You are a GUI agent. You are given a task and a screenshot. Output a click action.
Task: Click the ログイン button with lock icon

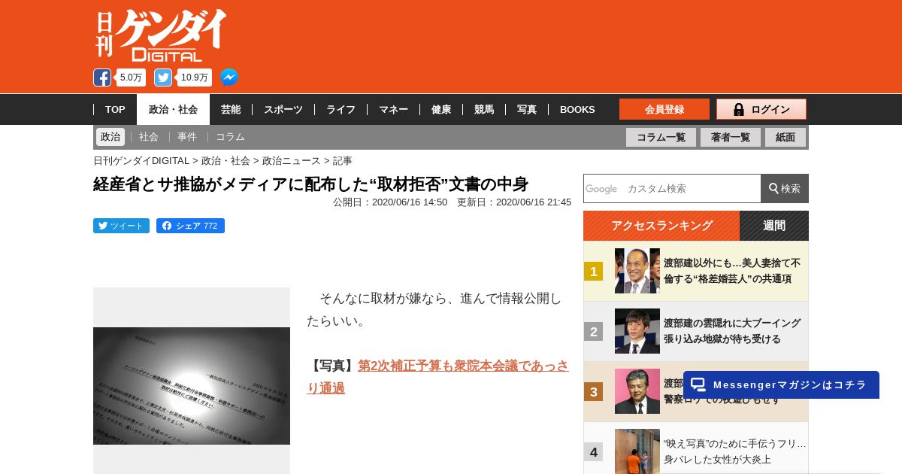(761, 109)
